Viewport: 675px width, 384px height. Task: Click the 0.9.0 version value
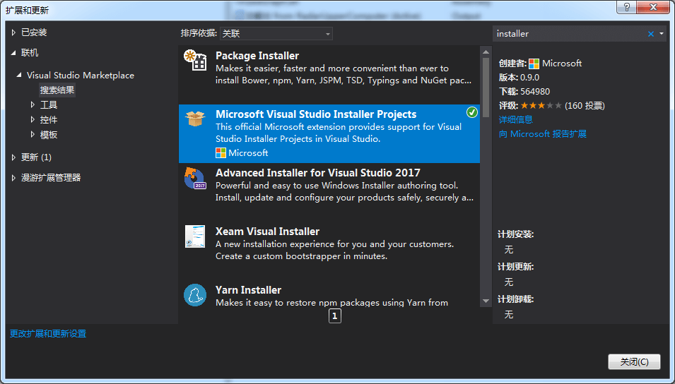pyautogui.click(x=530, y=78)
